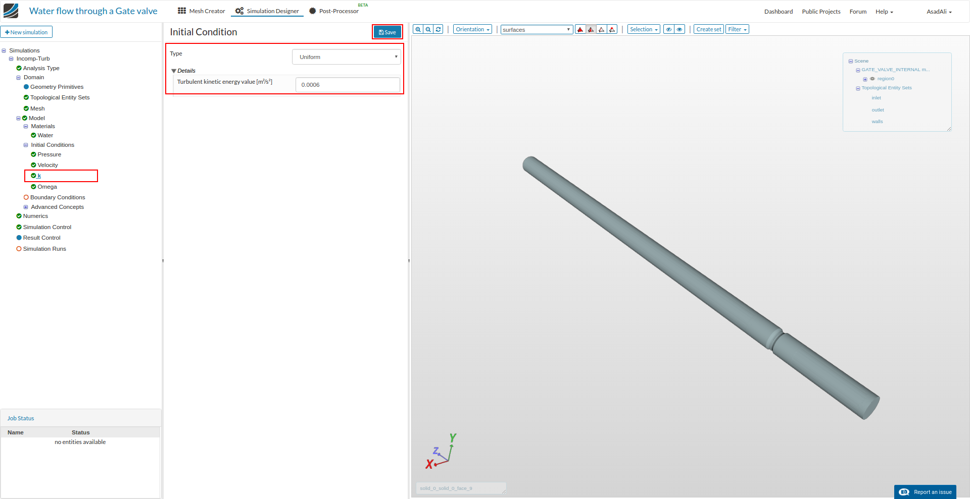Collapse the Domain tree node
This screenshot has width=970, height=499.
[18, 78]
